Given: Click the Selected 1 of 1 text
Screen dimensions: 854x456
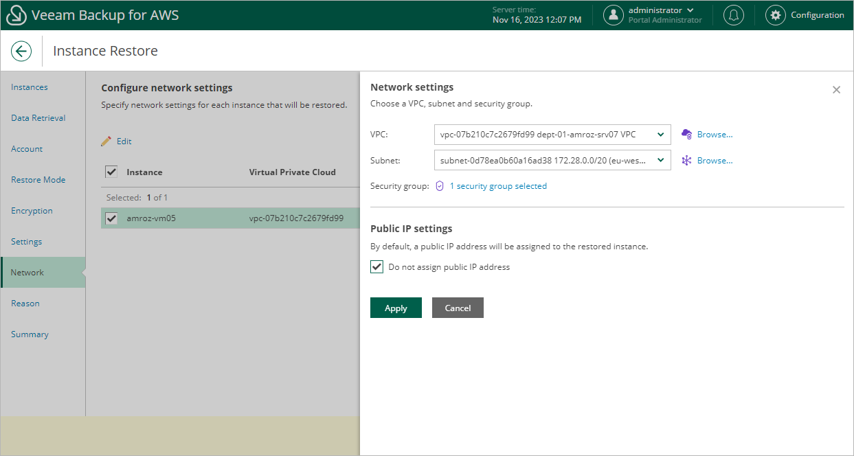Looking at the screenshot, I should 137,197.
